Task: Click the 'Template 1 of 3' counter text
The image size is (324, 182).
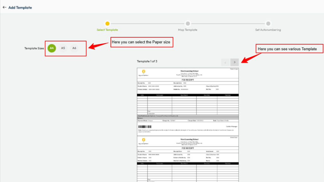Action: click(147, 61)
